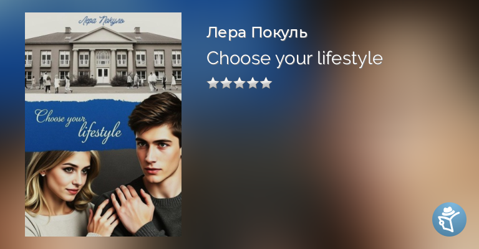The width and height of the screenshot is (479, 249).
Task: Click the students walking outside the school
Action: click(x=102, y=82)
